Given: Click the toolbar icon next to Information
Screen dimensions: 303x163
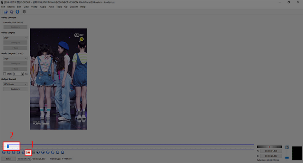Looking at the screenshot, I should click(24, 12).
